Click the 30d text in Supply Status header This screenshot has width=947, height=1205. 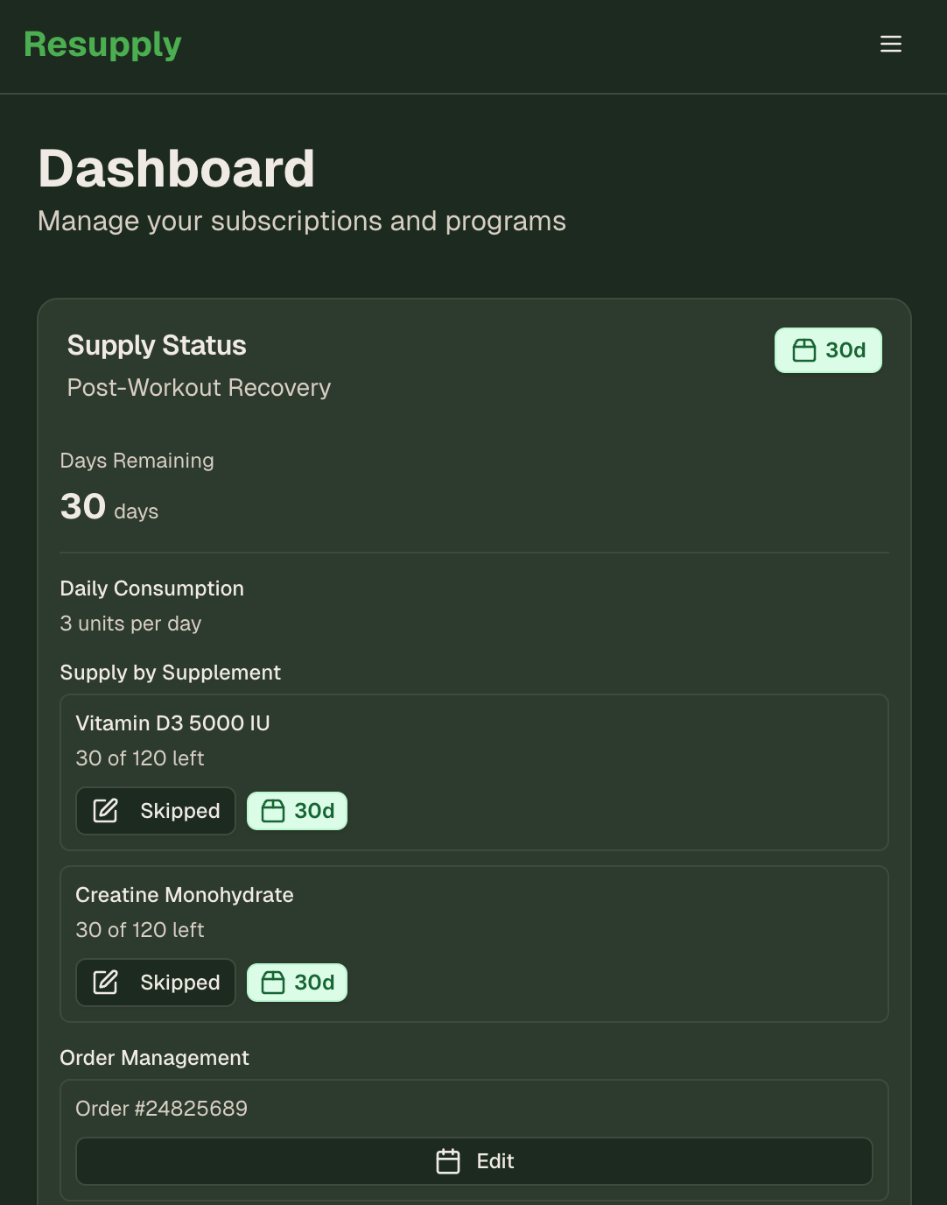845,350
